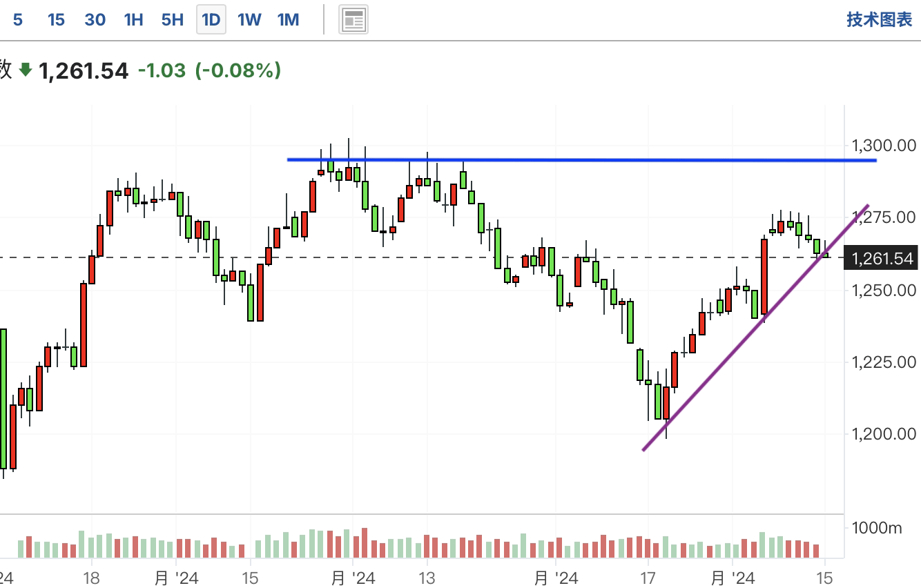Switch chart to 1W weekly interval
Image resolution: width=921 pixels, height=588 pixels.
[249, 20]
